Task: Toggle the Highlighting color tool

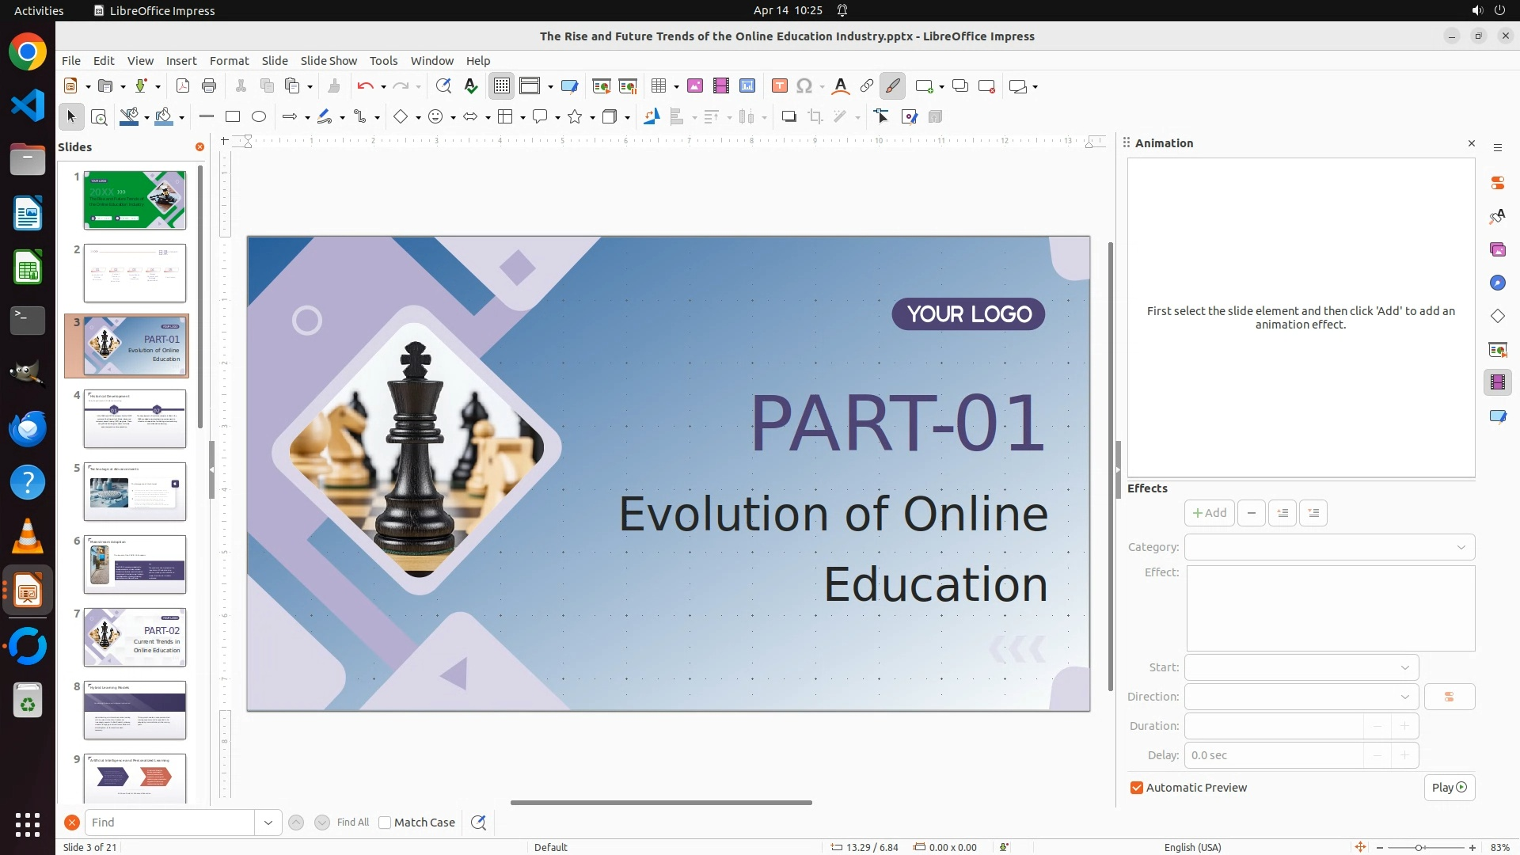Action: (893, 86)
